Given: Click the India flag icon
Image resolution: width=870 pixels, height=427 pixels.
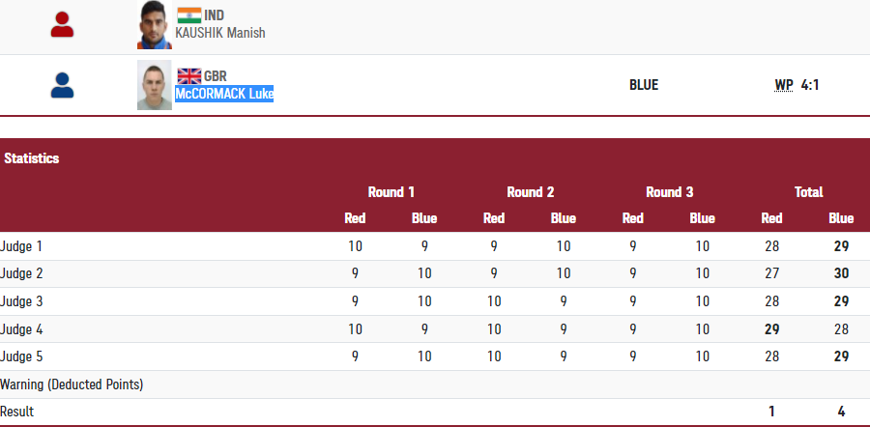Looking at the screenshot, I should (x=188, y=15).
